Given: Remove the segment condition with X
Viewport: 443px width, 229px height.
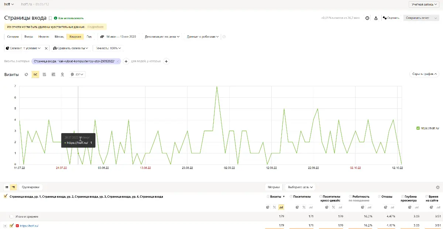Looking at the screenshot, I should (x=46, y=48).
